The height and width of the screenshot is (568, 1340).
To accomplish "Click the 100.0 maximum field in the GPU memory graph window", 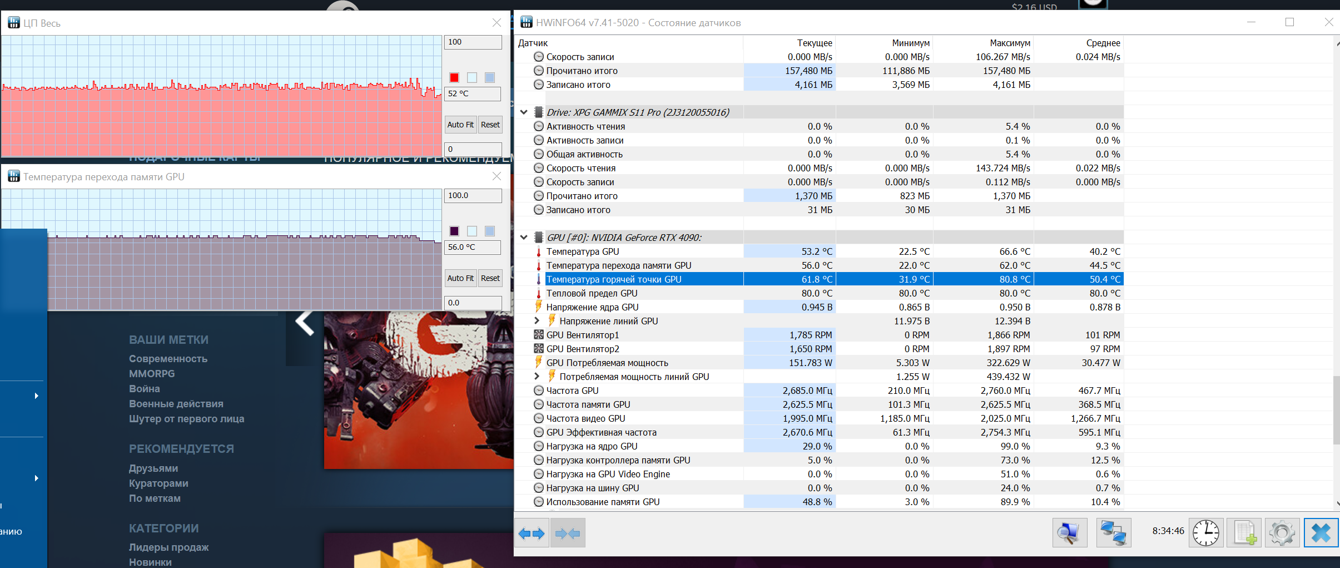I will coord(473,196).
